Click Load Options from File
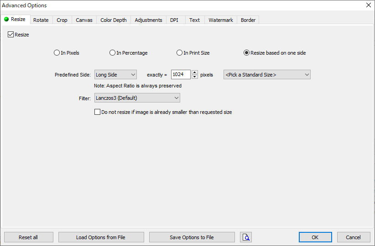The width and height of the screenshot is (375, 246). 101,237
